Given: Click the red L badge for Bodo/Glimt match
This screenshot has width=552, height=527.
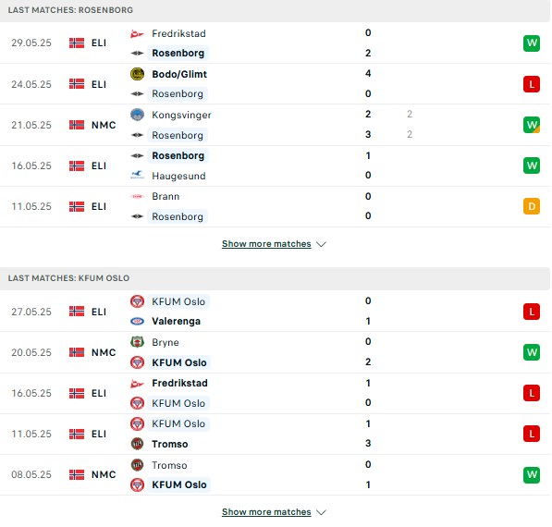Looking at the screenshot, I should coord(532,84).
